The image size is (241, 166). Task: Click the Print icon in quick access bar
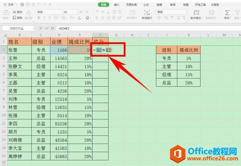pos(28,5)
